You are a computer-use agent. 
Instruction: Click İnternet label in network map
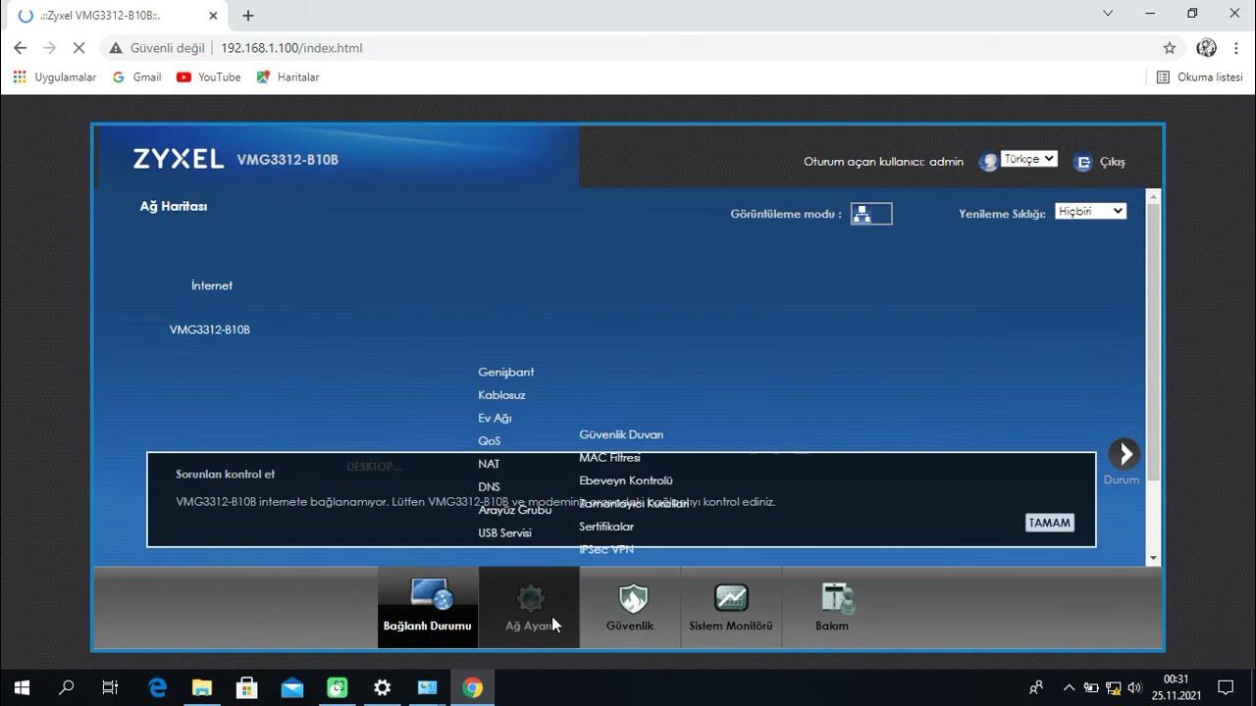click(x=212, y=285)
